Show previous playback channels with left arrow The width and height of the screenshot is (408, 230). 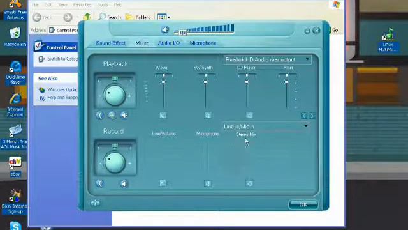pos(304,116)
